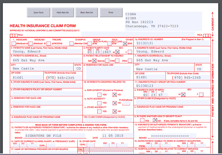Check the Spouse relationship checkbox
Viewport: 222px width, 155px height.
tap(107, 61)
